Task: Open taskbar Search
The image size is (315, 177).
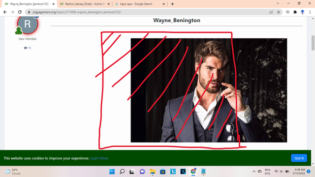Action: (122, 172)
